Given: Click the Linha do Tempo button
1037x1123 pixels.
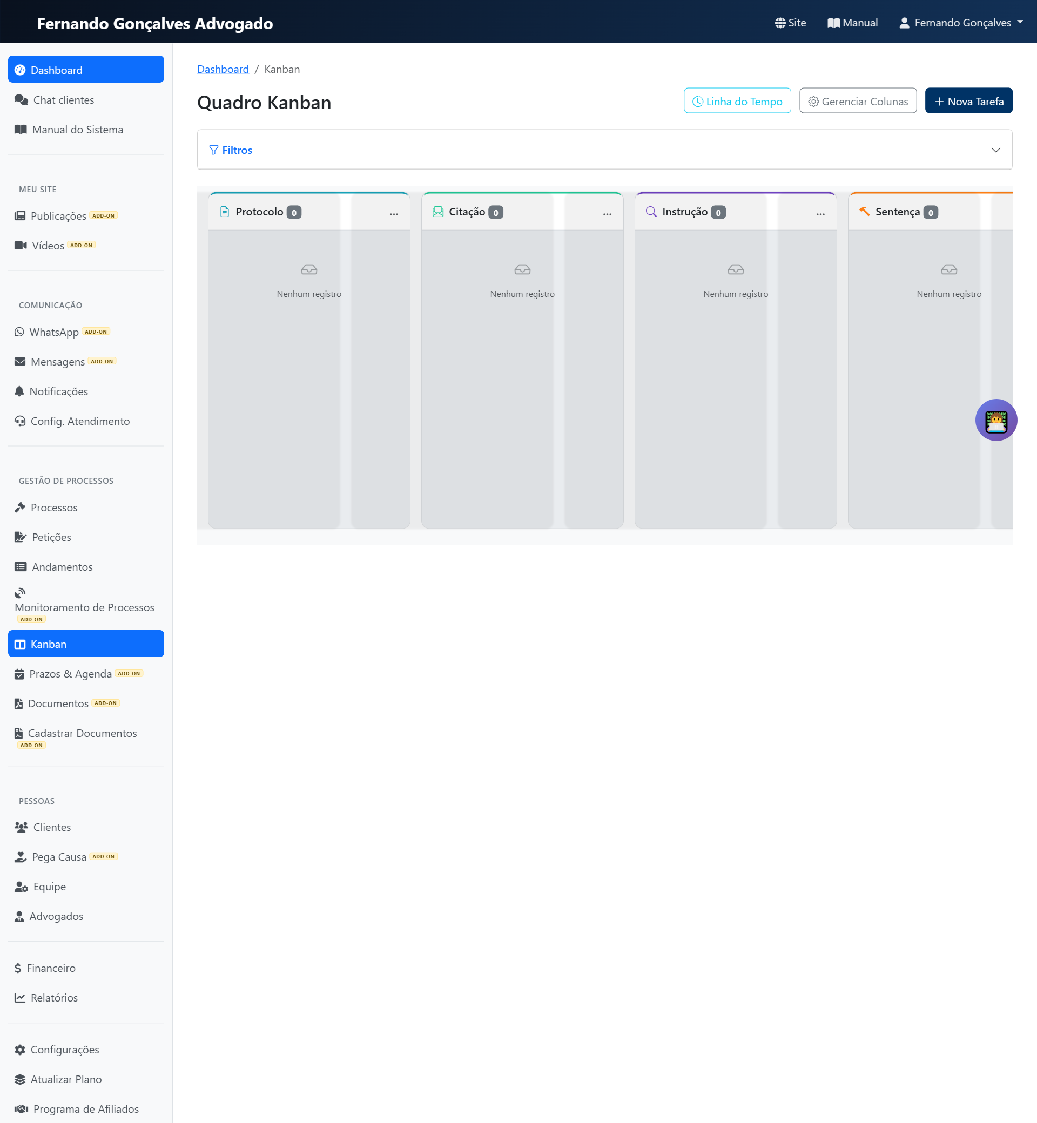Looking at the screenshot, I should click(737, 101).
